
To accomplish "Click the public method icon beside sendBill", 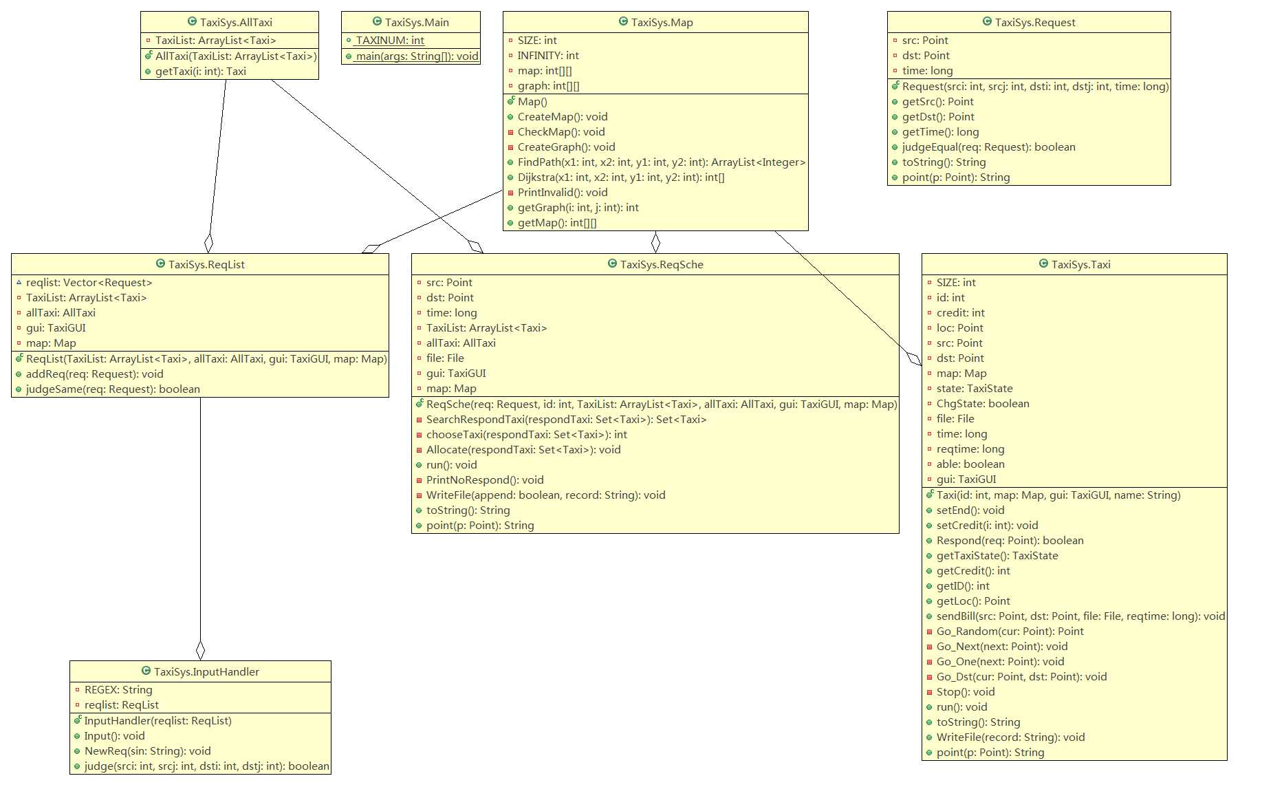I will click(930, 616).
